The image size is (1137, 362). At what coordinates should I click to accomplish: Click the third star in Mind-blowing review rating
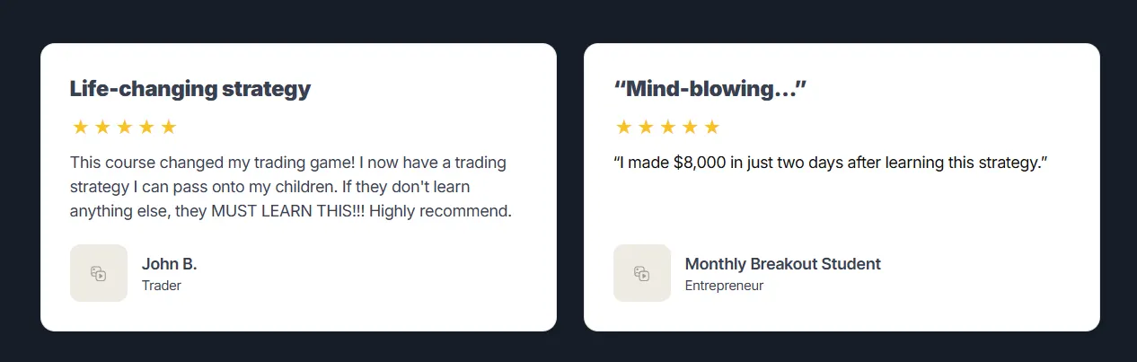667,128
